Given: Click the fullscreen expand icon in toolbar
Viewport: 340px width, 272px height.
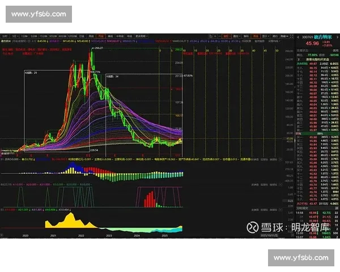Looking at the screenshot, I should pyautogui.click(x=292, y=36).
